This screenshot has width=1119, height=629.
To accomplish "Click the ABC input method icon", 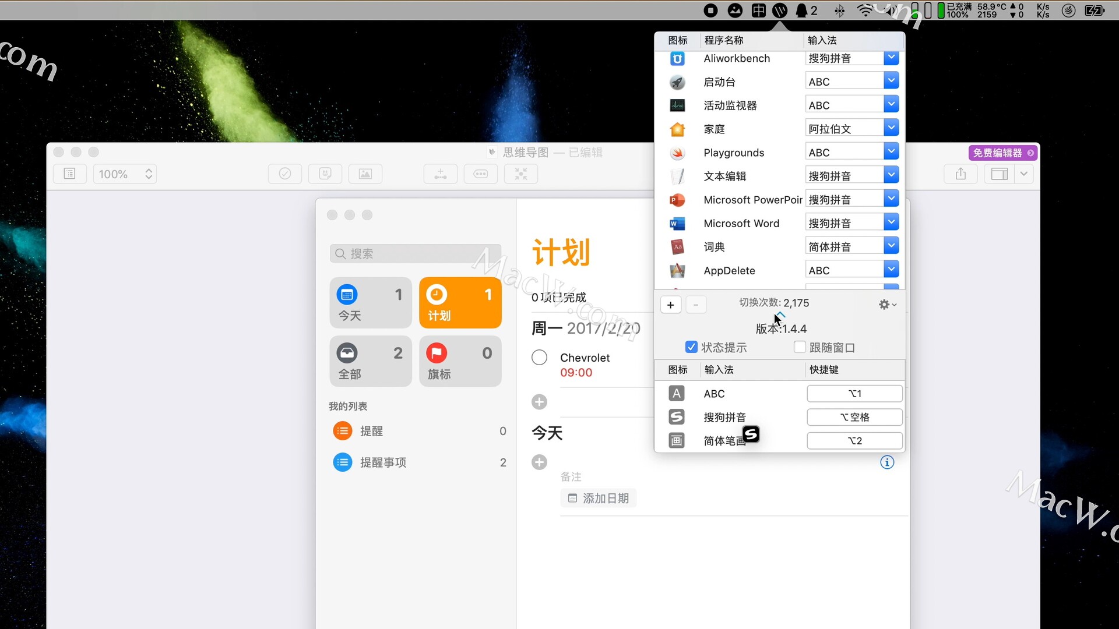I will click(676, 394).
